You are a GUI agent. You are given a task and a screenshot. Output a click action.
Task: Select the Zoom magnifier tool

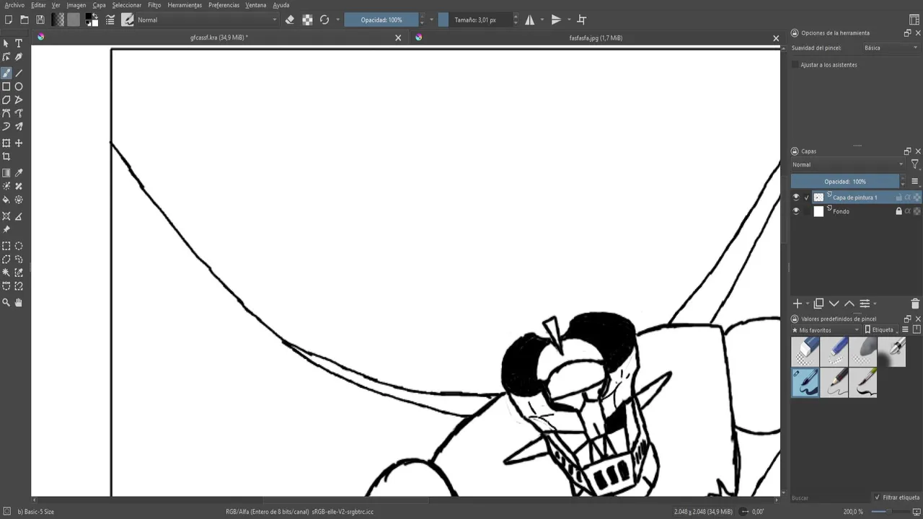6,303
